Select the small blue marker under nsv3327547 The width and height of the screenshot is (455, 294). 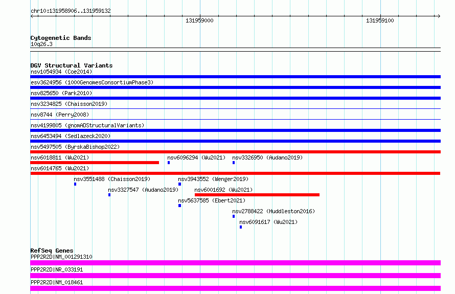pyautogui.click(x=109, y=195)
